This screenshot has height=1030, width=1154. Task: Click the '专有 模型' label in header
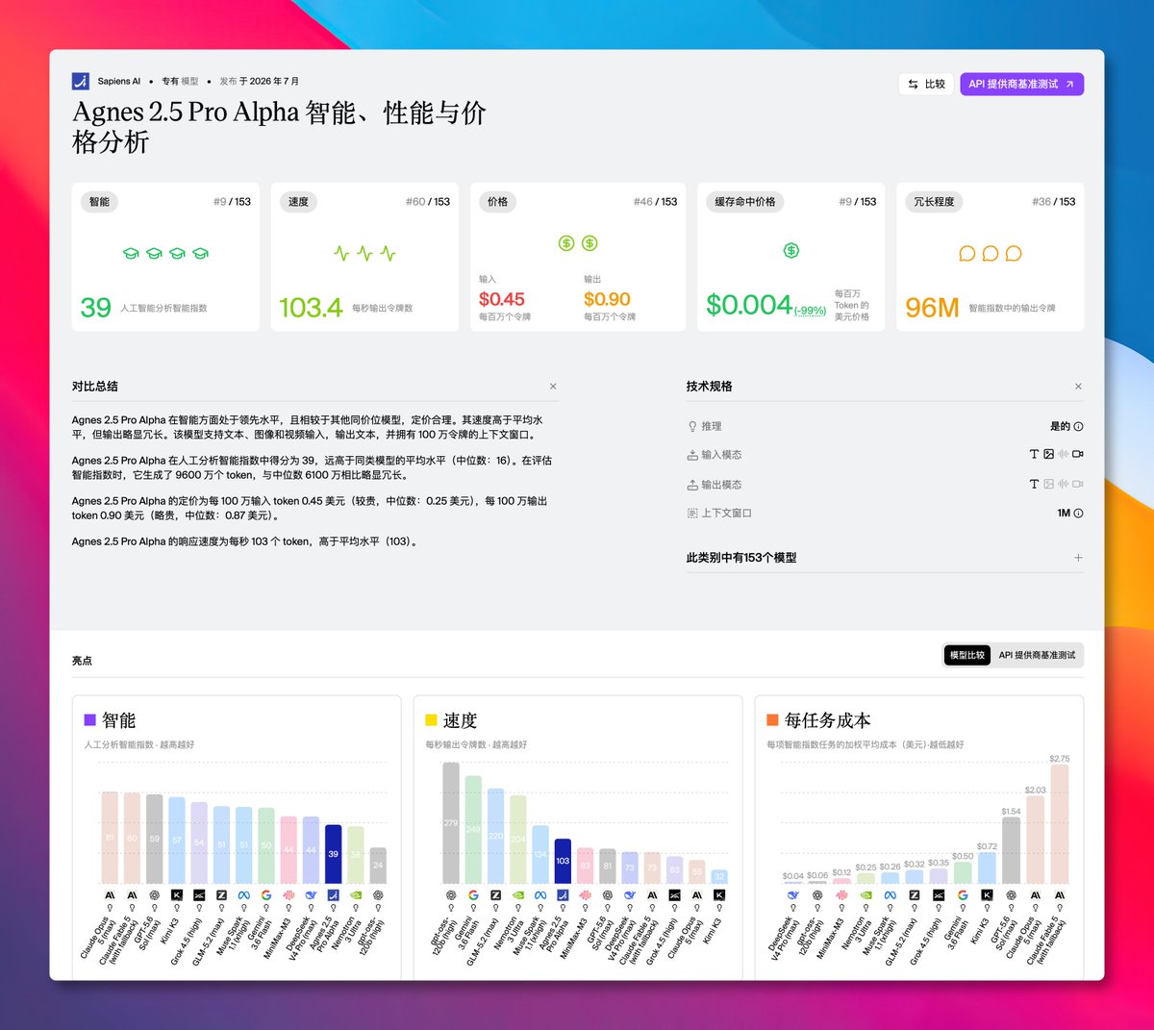[180, 82]
